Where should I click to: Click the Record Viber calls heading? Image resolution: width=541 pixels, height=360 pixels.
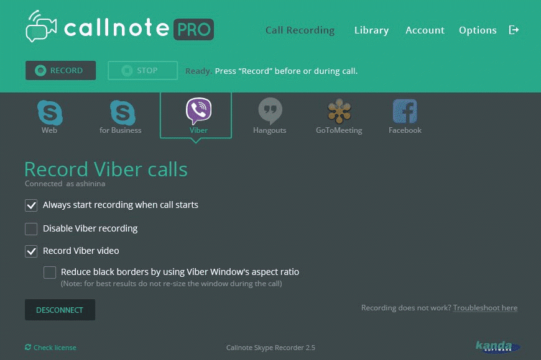106,169
